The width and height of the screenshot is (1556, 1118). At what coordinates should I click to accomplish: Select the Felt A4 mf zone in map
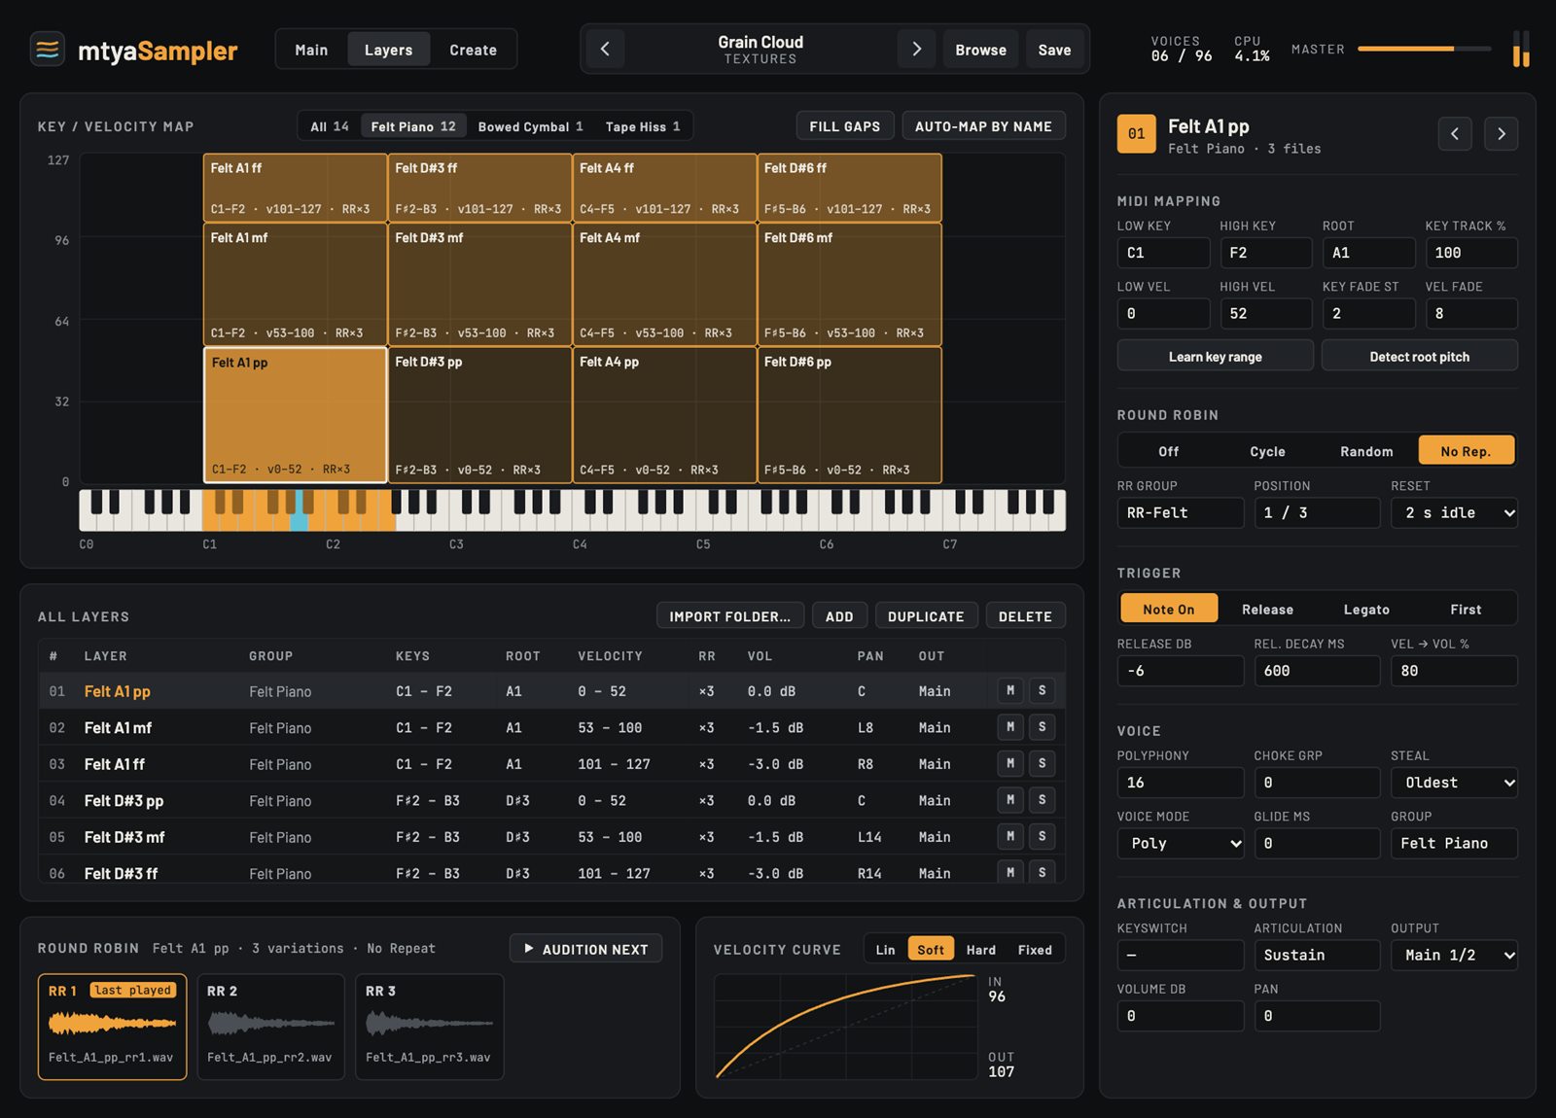[664, 285]
